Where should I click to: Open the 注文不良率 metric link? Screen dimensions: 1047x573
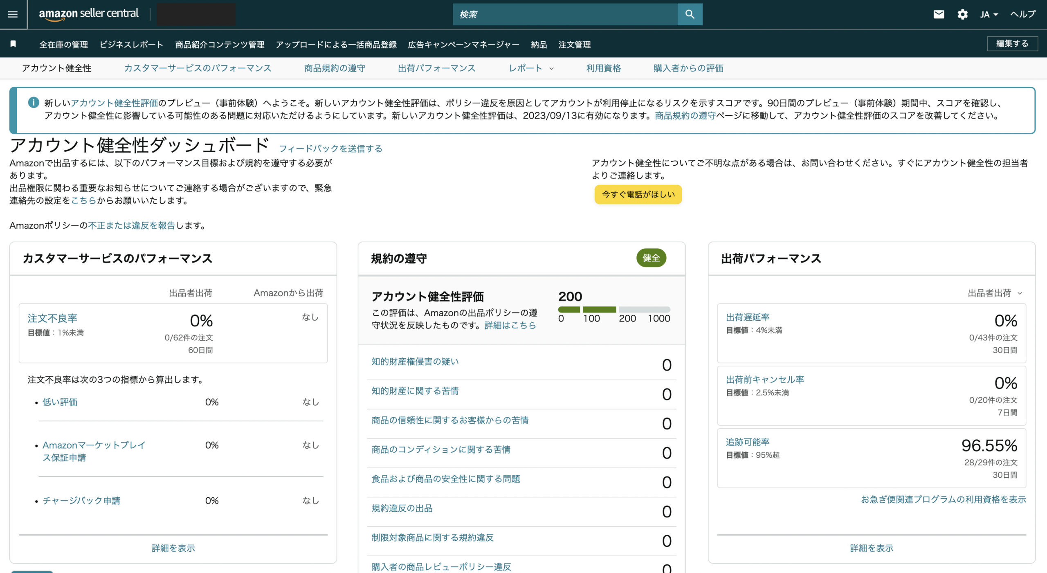(x=52, y=318)
